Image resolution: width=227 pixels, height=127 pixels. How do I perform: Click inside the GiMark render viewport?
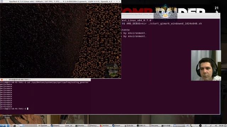click(61, 41)
